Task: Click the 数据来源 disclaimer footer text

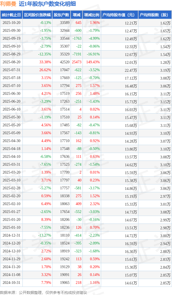Action: point(43,292)
